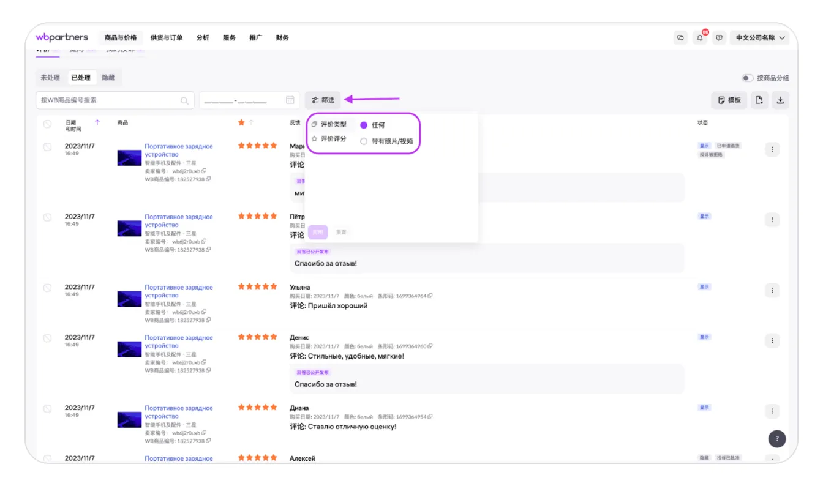Copy the WB product number in Ульяна's row
The image size is (823, 486).
[208, 320]
